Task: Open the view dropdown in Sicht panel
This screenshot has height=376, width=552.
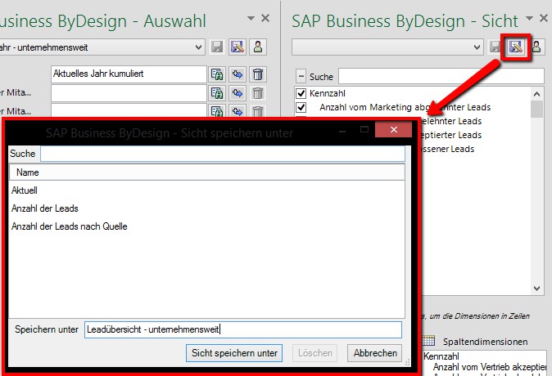Action: [x=477, y=48]
